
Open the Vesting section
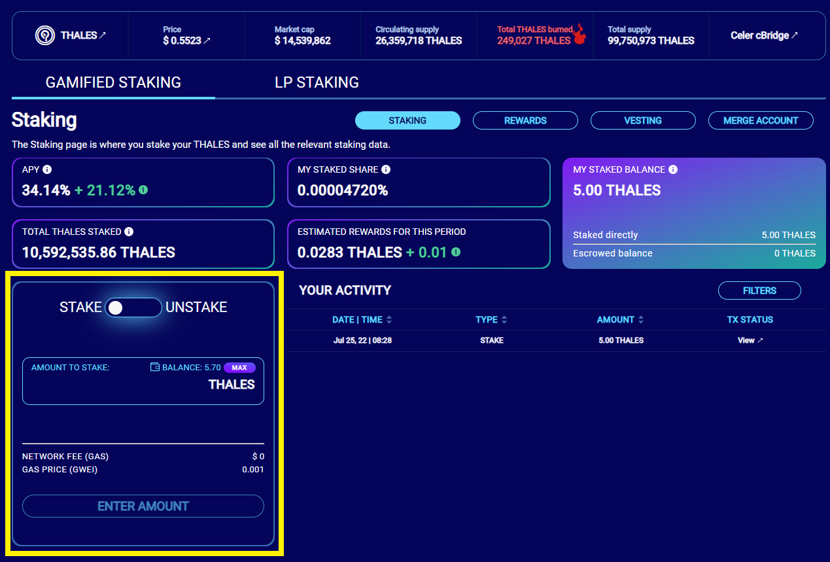[x=643, y=120]
